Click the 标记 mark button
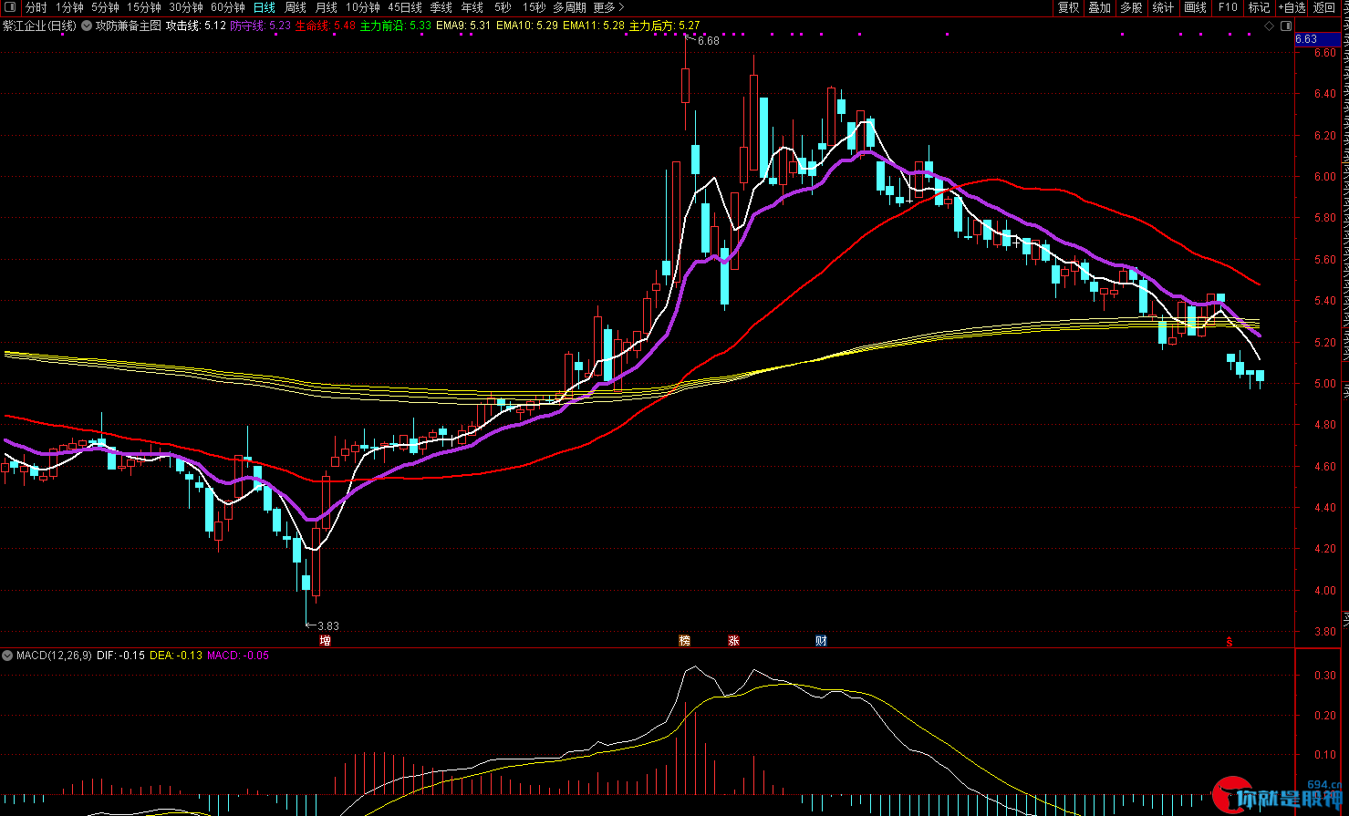 pos(1259,7)
